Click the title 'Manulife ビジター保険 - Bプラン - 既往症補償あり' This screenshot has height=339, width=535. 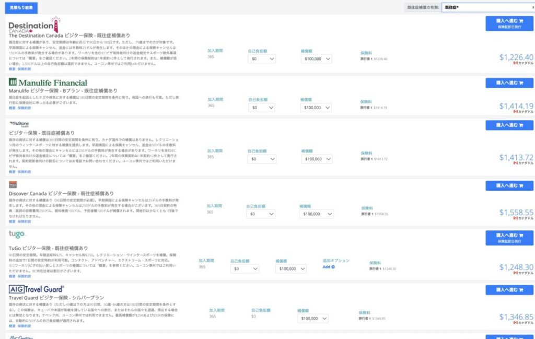(x=63, y=91)
